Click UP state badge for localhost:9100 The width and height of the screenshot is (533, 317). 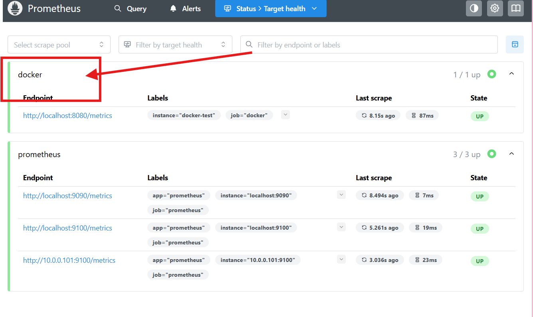coord(480,228)
